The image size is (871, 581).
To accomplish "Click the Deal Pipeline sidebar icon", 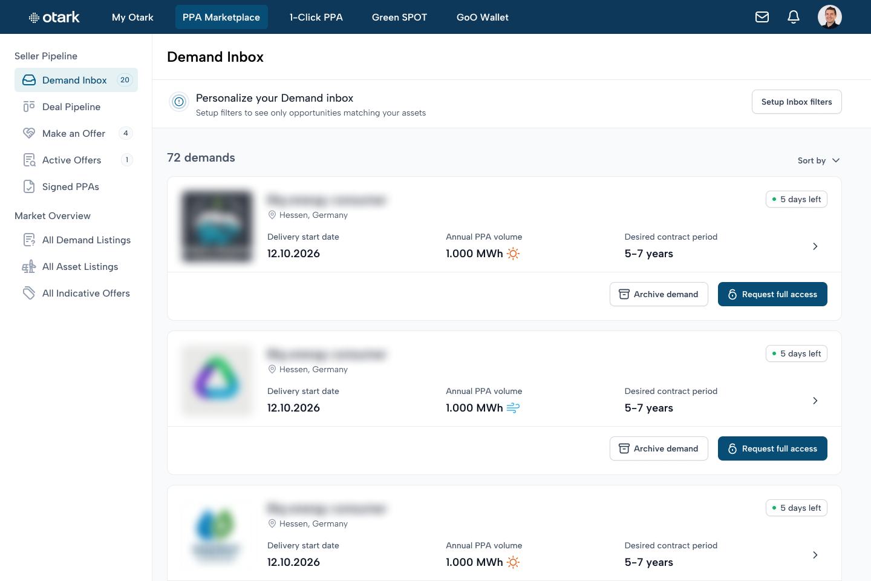I will (x=29, y=107).
